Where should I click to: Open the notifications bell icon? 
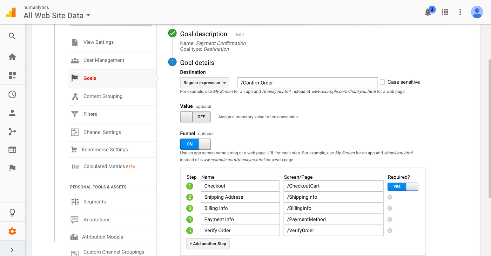click(428, 12)
